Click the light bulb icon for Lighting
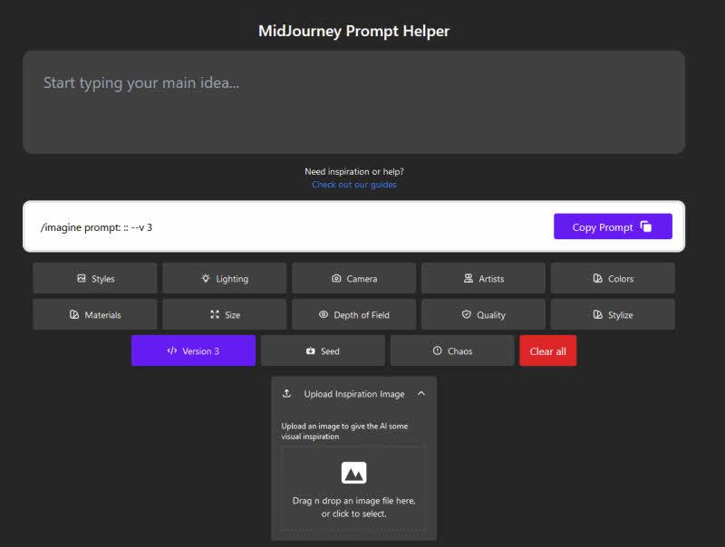This screenshot has height=547, width=725. 206,278
